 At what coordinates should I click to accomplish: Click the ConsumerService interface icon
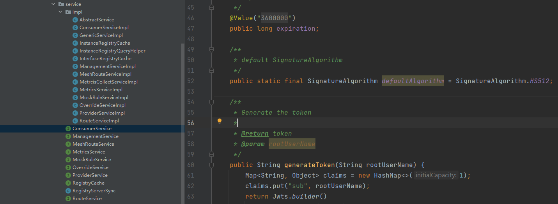68,129
